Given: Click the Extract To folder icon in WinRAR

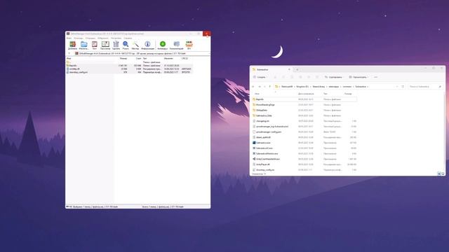Looking at the screenshot, I should point(83,45).
